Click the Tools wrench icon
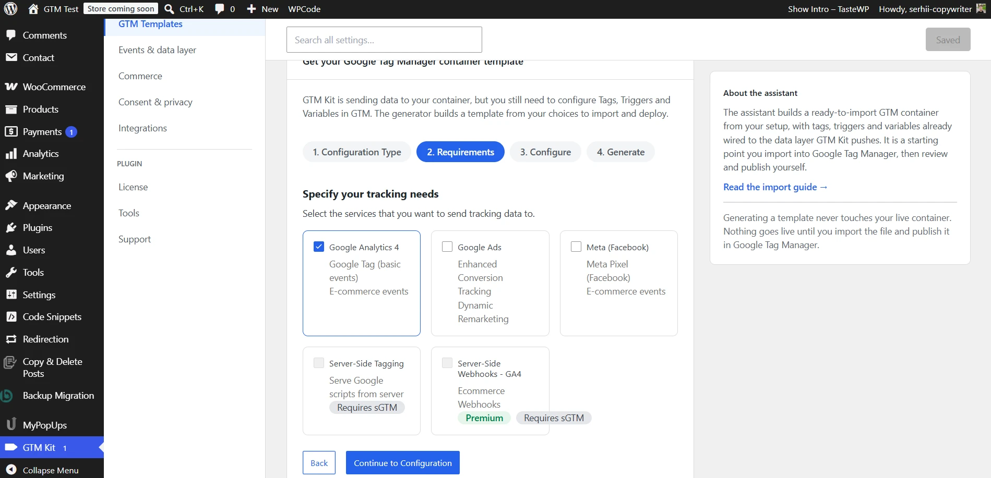The width and height of the screenshot is (991, 478). (x=11, y=272)
